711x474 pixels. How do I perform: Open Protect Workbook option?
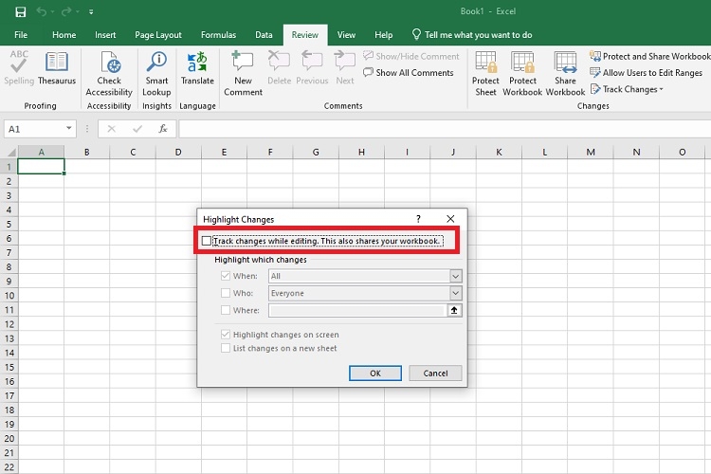[x=522, y=70]
